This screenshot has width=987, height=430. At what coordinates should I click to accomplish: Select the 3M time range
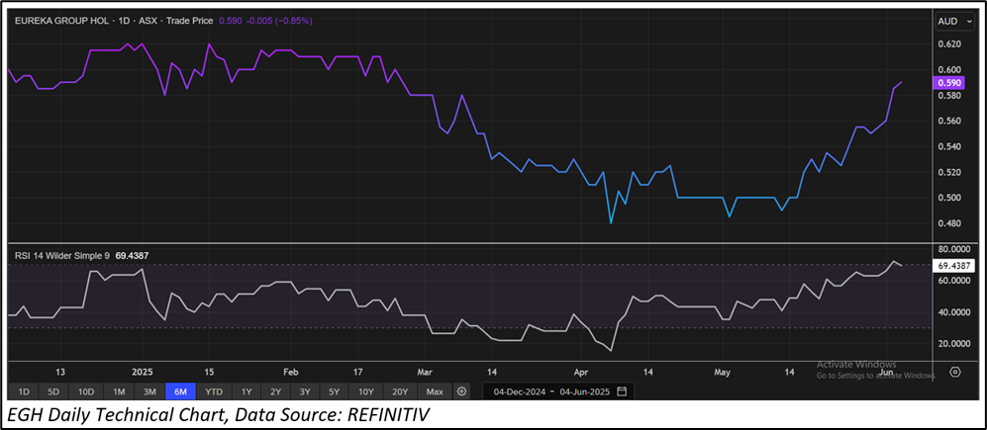click(x=149, y=391)
